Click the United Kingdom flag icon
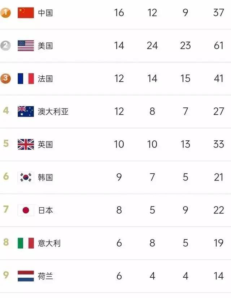The width and height of the screenshot is (231, 298). click(x=26, y=144)
